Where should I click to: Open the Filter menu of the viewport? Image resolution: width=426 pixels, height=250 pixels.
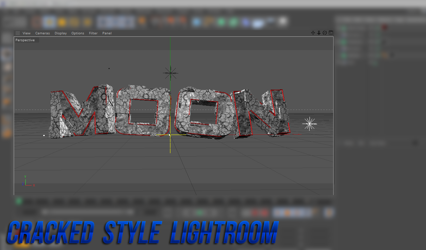[93, 33]
